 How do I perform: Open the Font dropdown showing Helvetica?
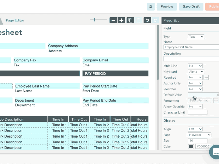(200, 135)
